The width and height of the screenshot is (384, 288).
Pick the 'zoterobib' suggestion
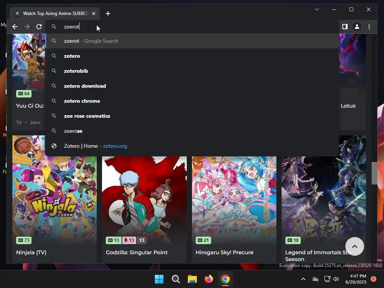(x=192, y=71)
